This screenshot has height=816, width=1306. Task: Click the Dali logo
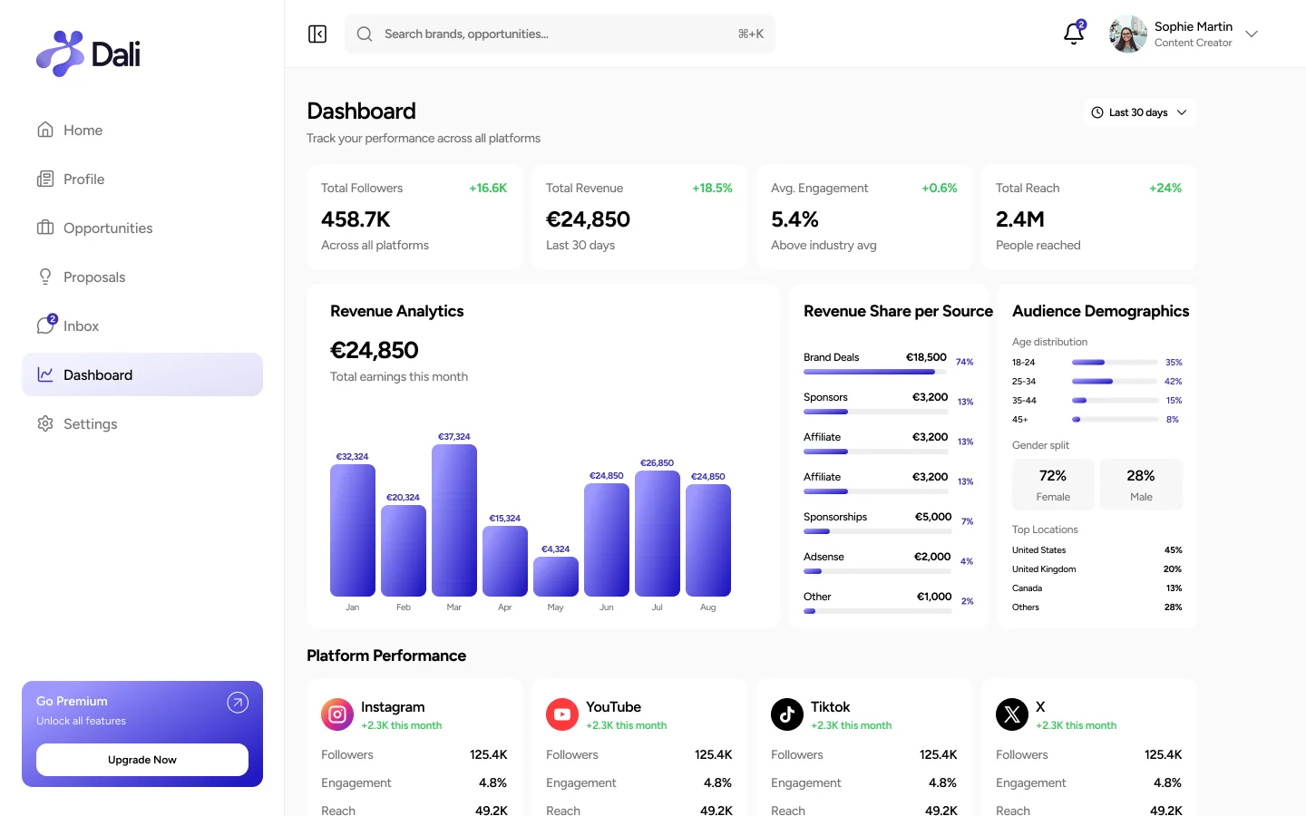tap(88, 54)
